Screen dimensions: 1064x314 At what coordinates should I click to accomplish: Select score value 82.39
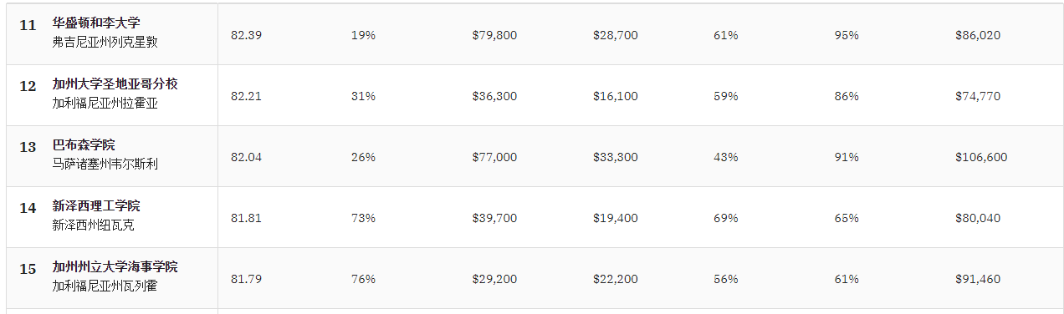click(246, 35)
